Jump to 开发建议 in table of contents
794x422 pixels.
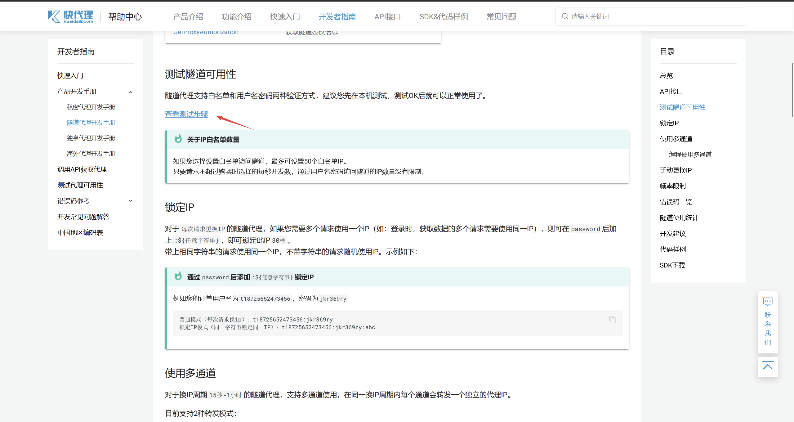[673, 234]
